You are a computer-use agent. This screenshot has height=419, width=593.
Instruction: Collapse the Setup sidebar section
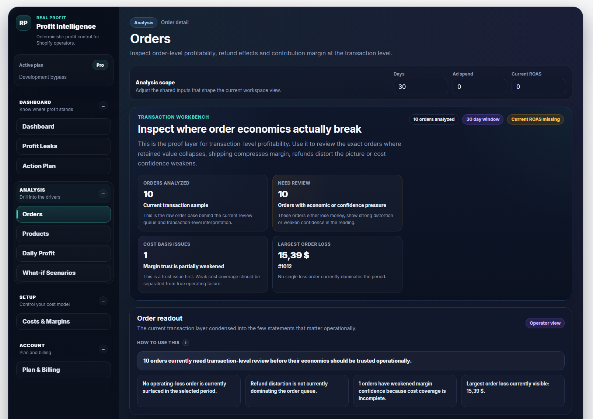point(103,301)
